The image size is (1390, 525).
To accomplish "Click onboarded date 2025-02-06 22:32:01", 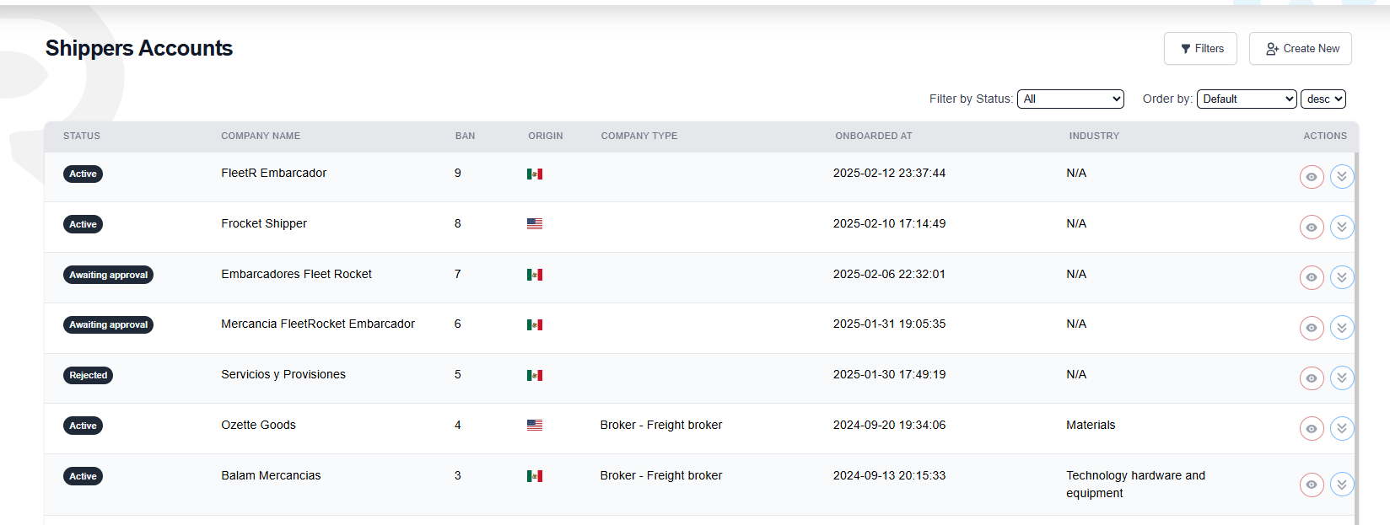I will 889,274.
